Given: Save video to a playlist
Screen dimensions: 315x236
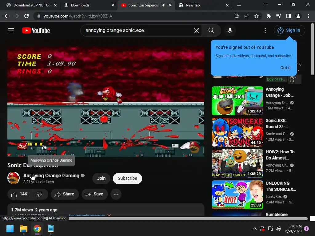Looking at the screenshot, I should (x=94, y=194).
